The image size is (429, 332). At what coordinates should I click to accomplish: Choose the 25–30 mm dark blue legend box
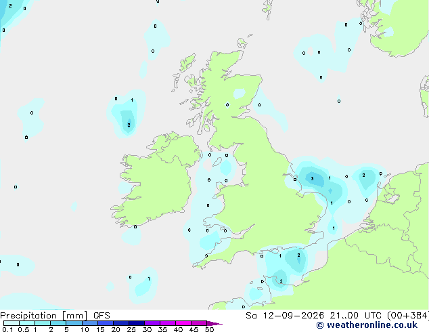coord(137,323)
